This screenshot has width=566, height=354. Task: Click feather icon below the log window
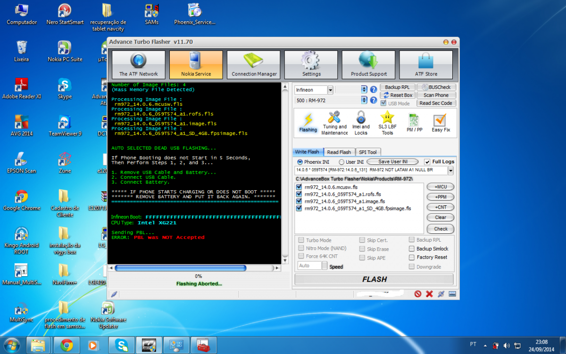(x=114, y=294)
